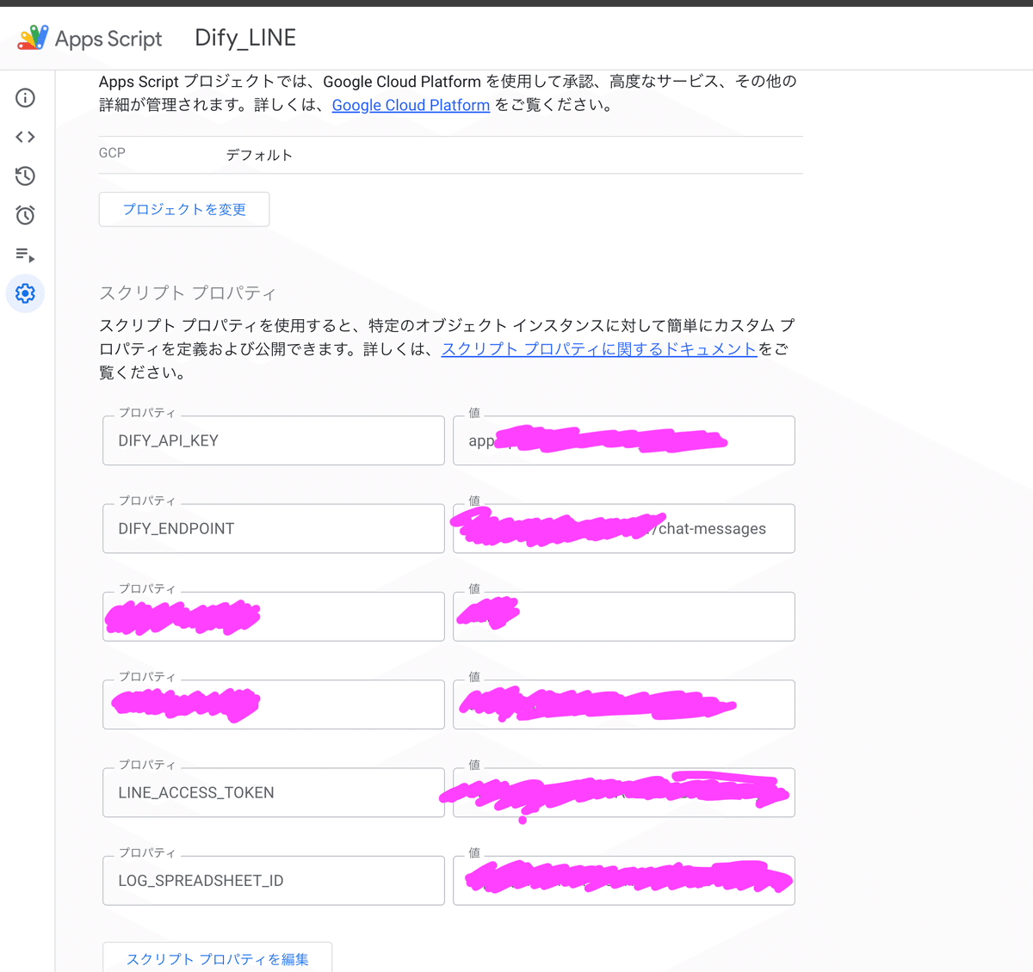Edit the DIFY_ENDPOINT value field
The image size is (1033, 972).
point(623,528)
